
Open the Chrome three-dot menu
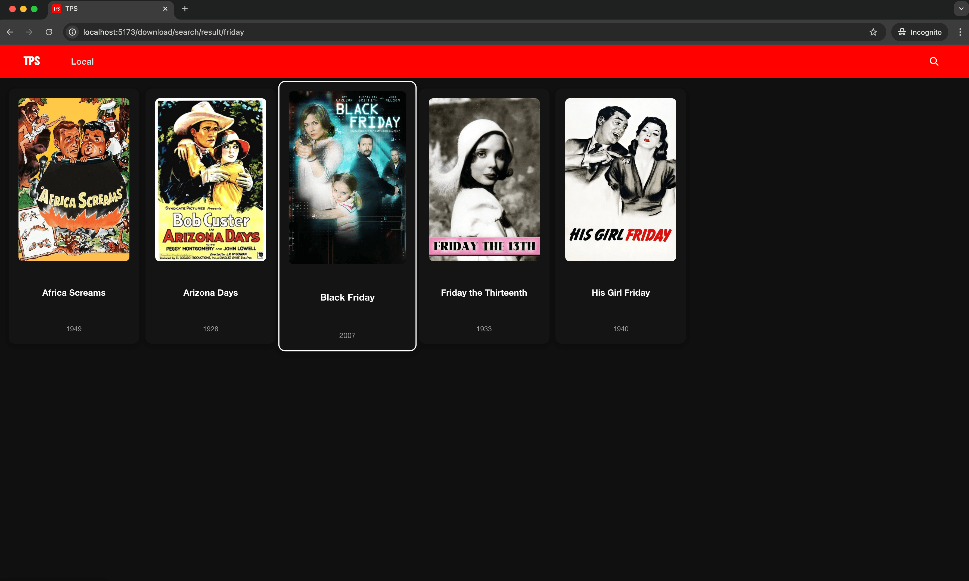click(960, 32)
